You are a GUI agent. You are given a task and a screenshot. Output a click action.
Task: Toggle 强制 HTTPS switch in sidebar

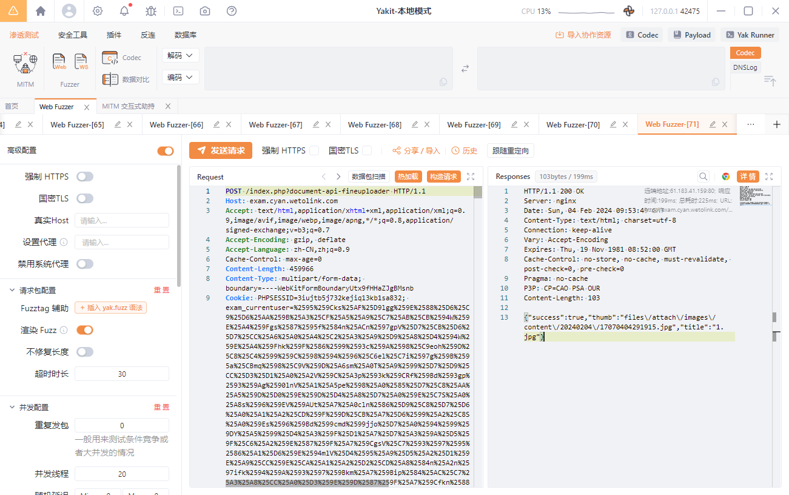tap(85, 177)
